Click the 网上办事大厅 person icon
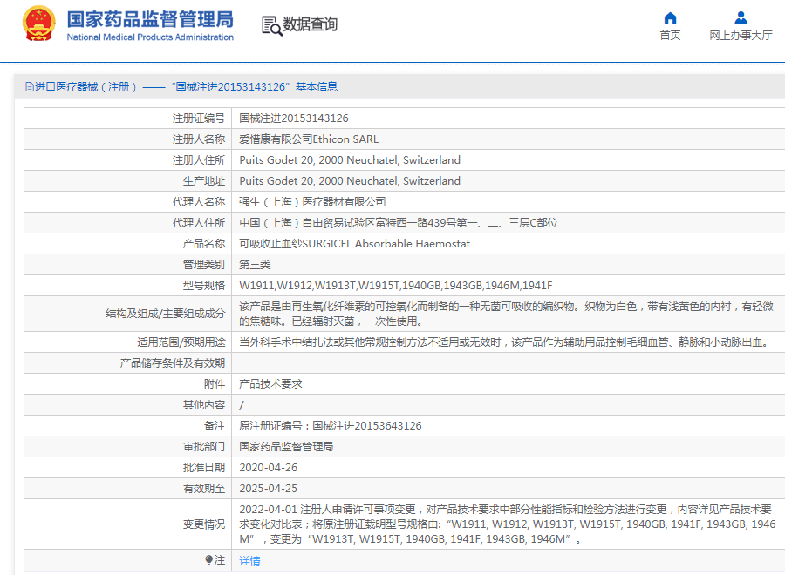 pos(741,17)
